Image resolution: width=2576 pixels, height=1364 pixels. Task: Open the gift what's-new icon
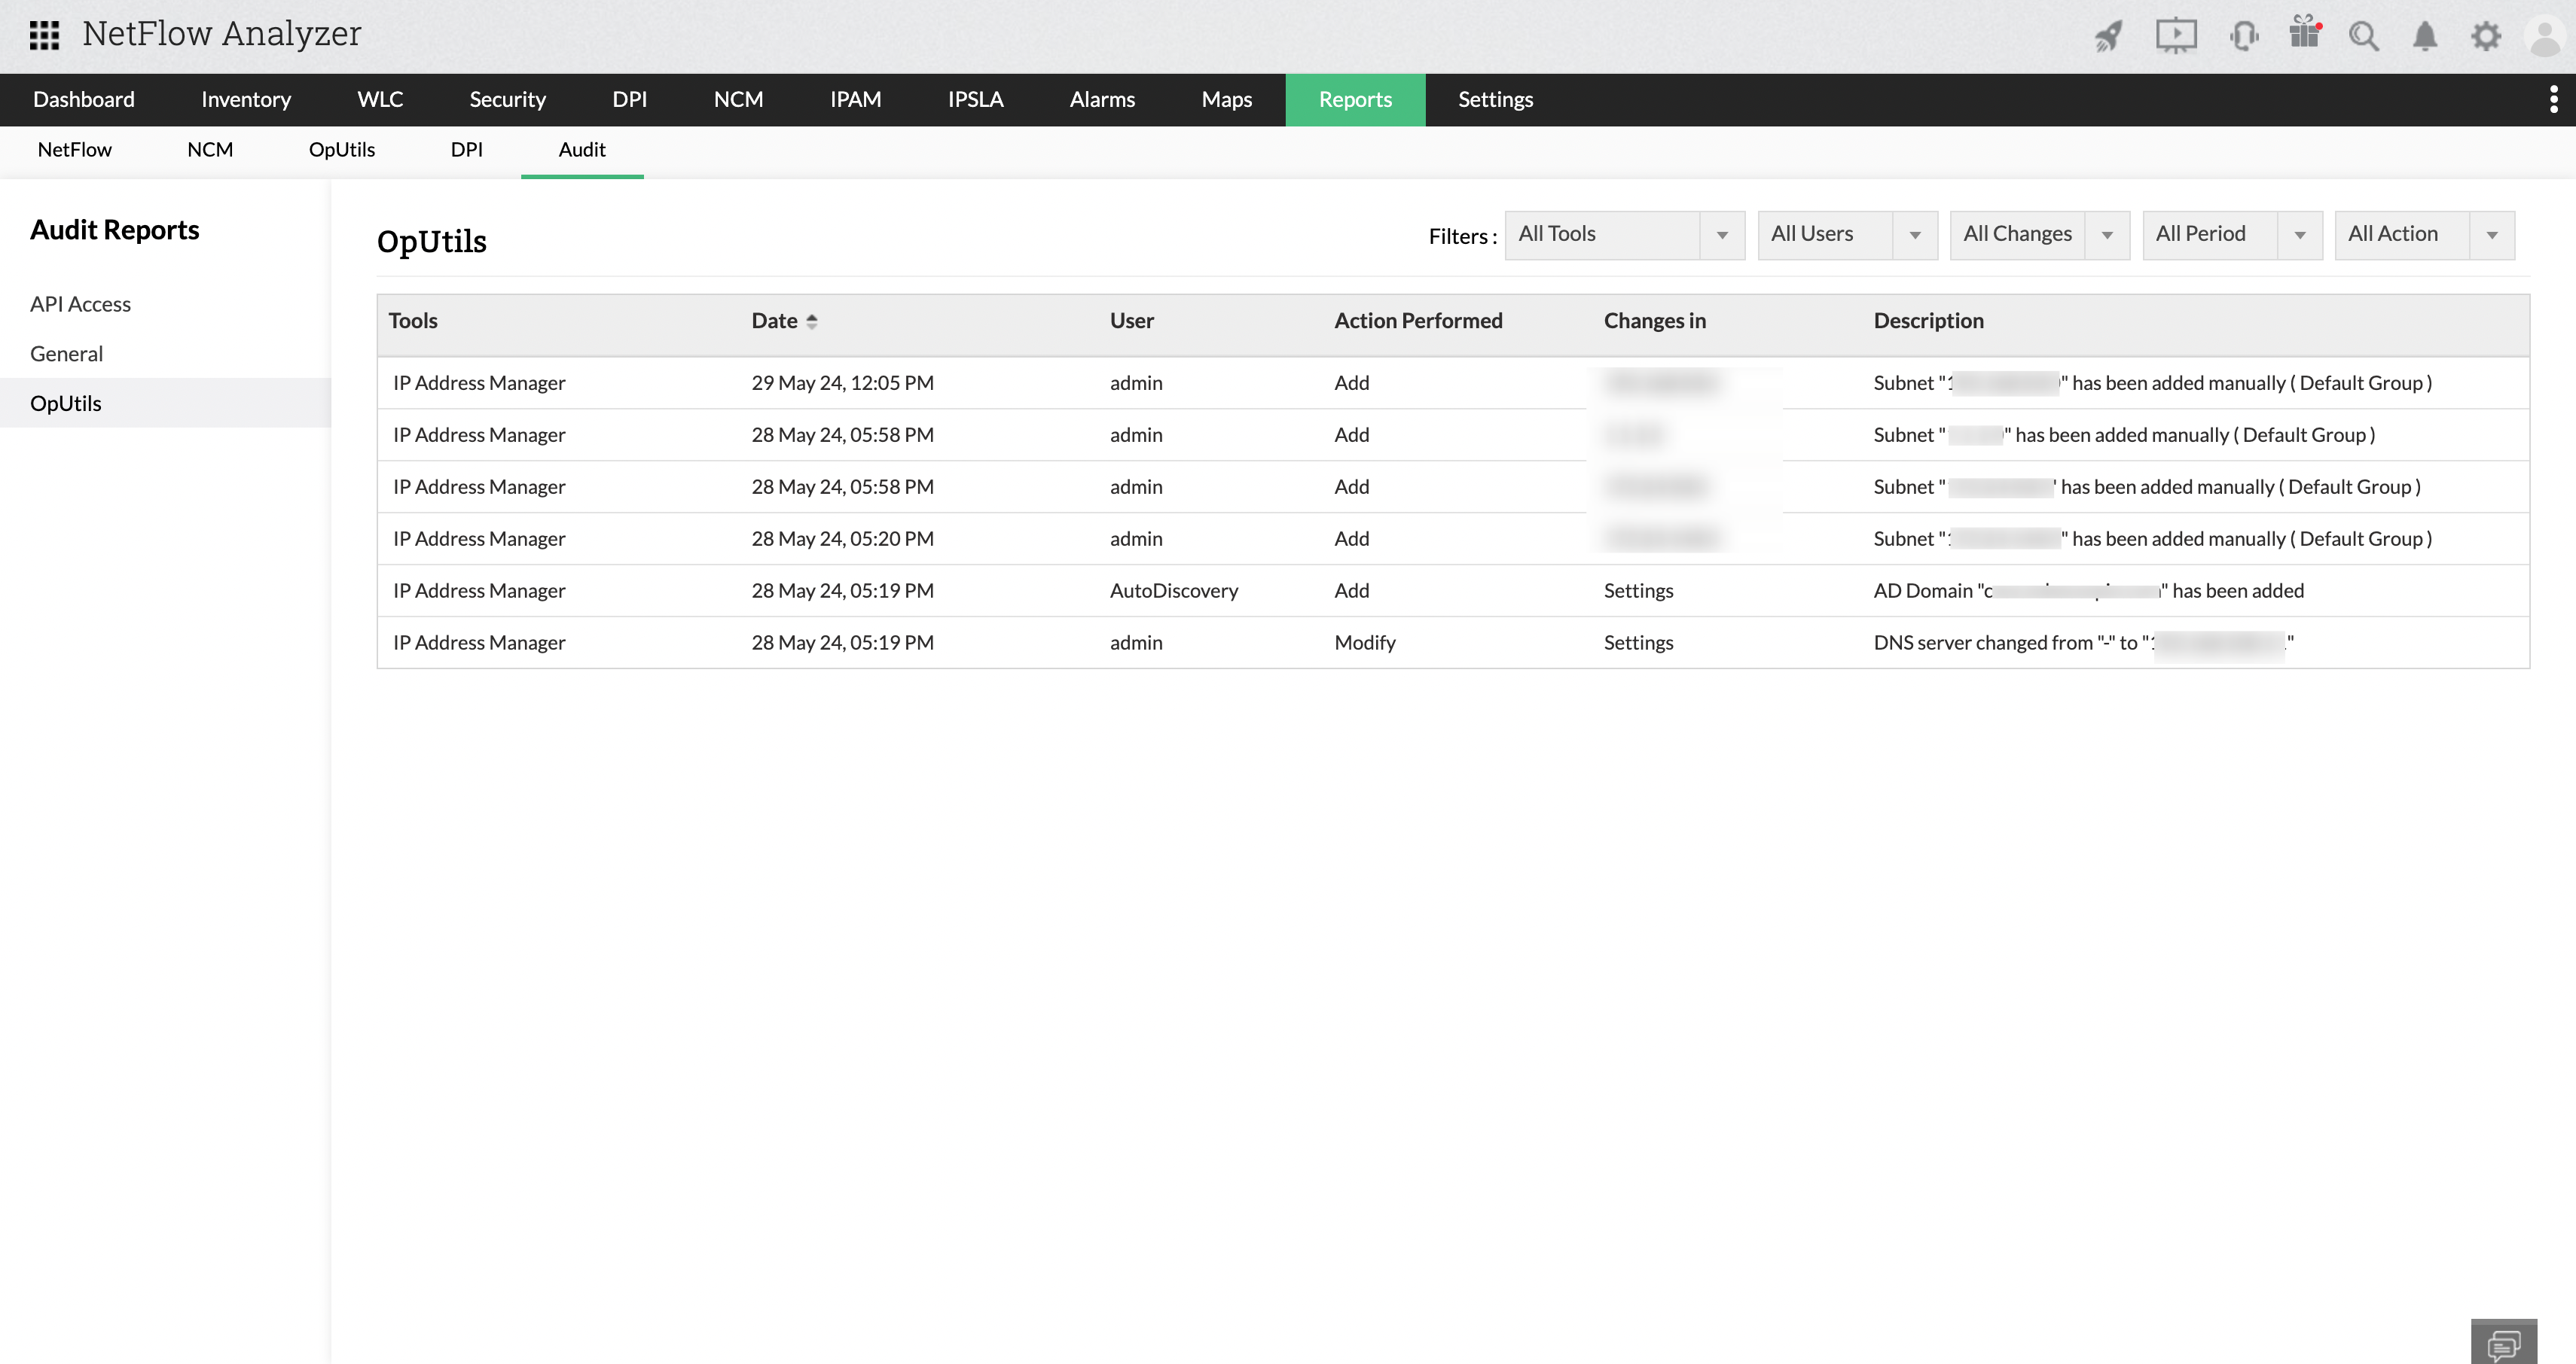pos(2306,36)
